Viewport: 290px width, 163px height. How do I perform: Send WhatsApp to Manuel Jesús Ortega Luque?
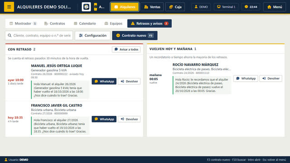(104, 81)
